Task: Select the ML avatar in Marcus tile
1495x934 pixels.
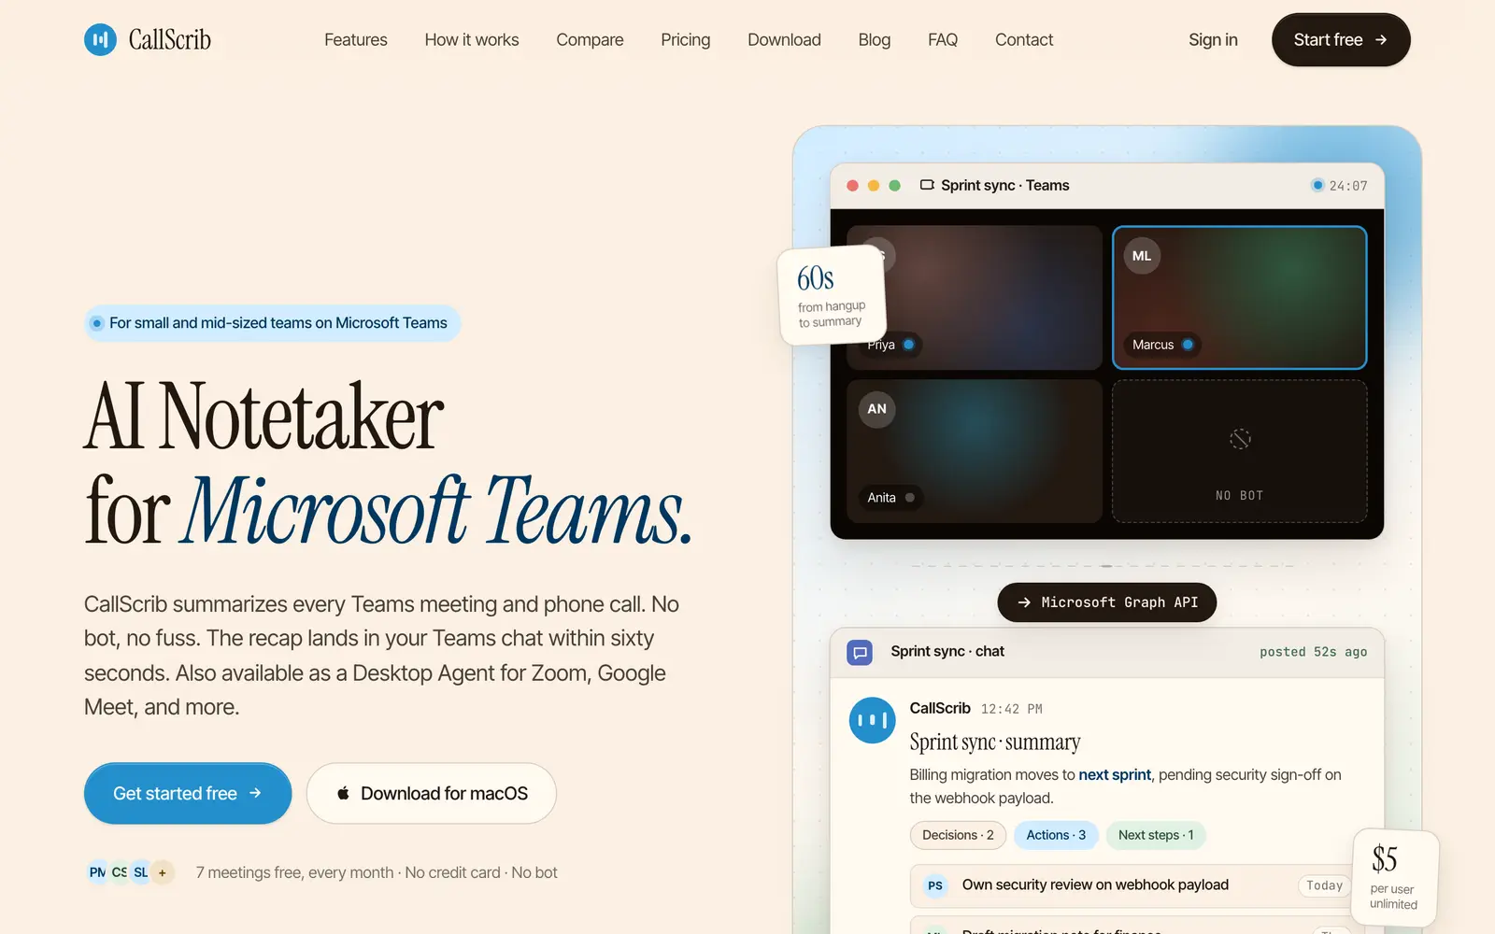Action: coord(1142,256)
